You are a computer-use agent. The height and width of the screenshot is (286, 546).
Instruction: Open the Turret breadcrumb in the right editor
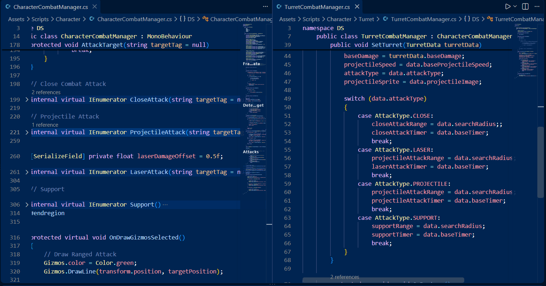tap(366, 19)
